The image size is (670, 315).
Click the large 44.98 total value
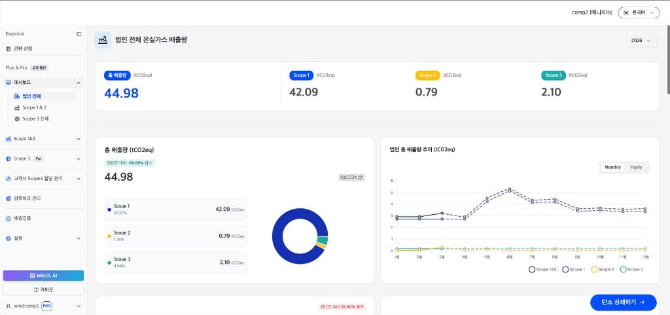121,93
